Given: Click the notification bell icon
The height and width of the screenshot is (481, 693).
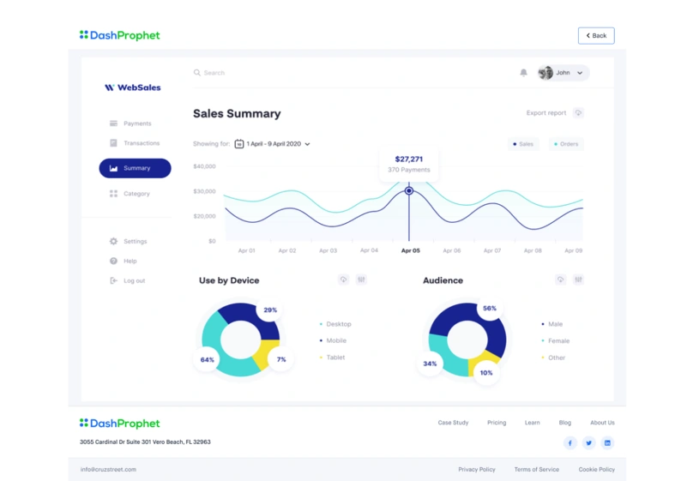Looking at the screenshot, I should click(523, 73).
